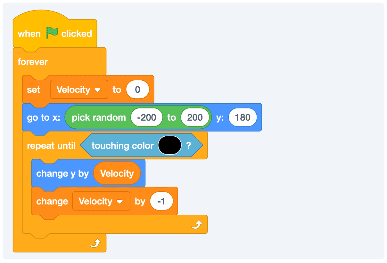Image resolution: width=387 pixels, height=263 pixels.
Task: Select the touching color sensing block
Action: (122, 146)
